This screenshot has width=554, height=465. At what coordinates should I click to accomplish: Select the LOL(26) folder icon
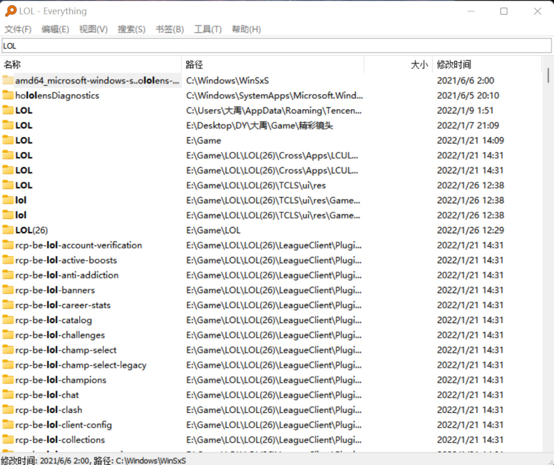point(8,230)
